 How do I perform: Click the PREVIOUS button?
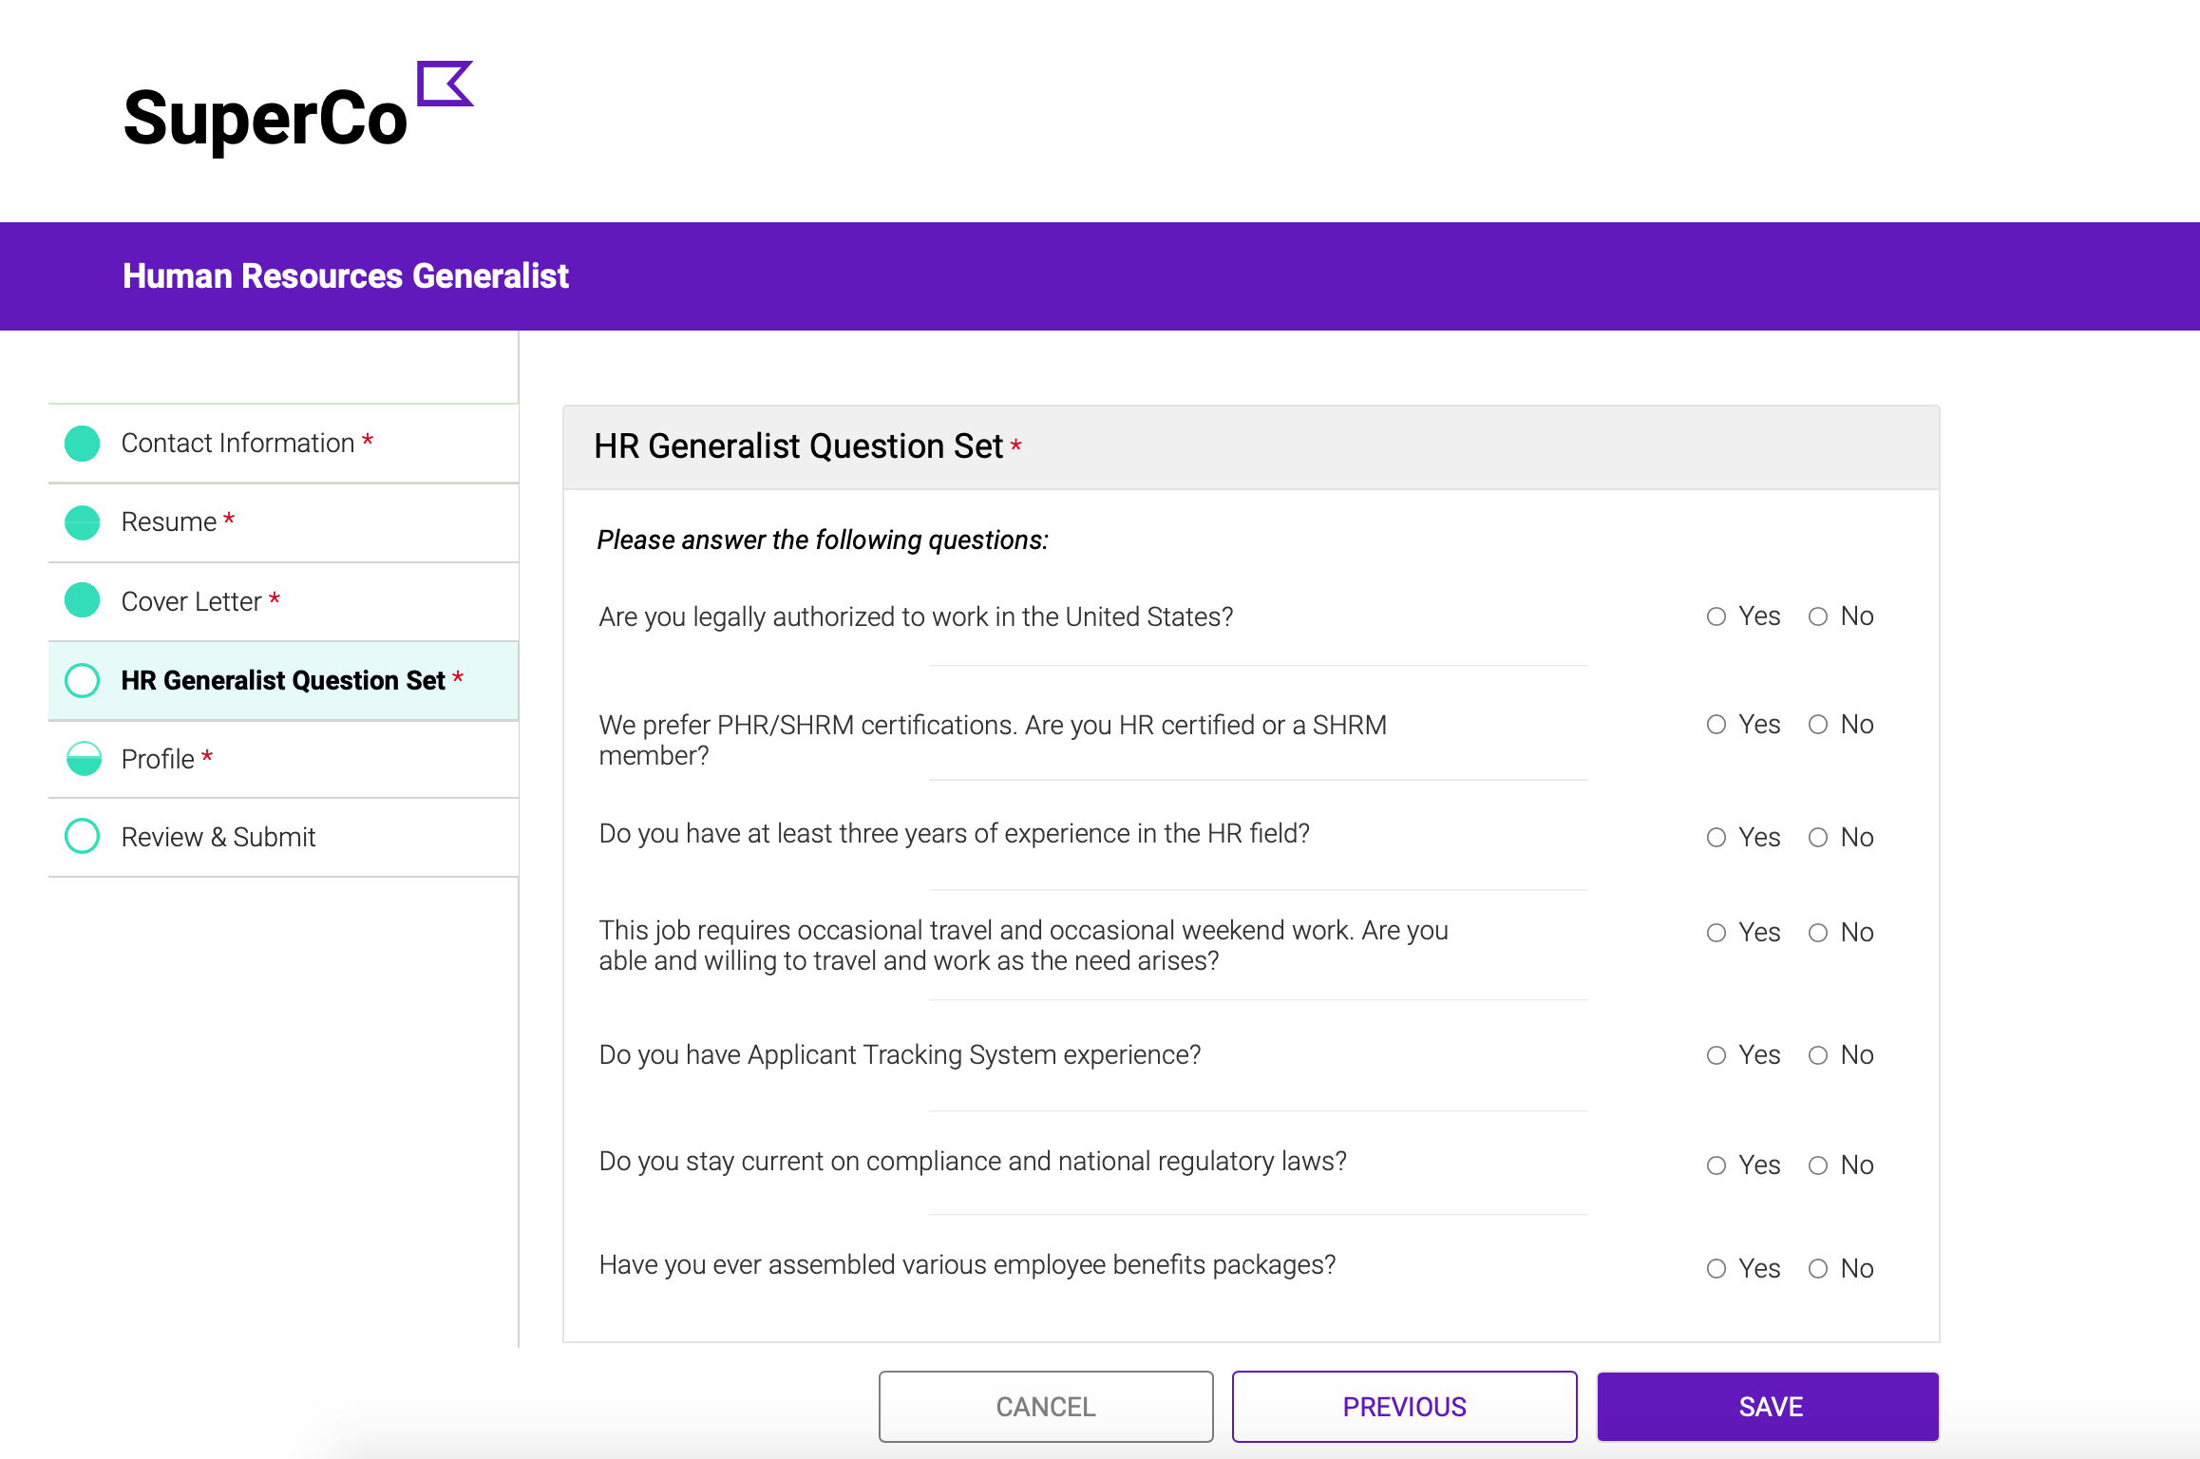point(1404,1407)
